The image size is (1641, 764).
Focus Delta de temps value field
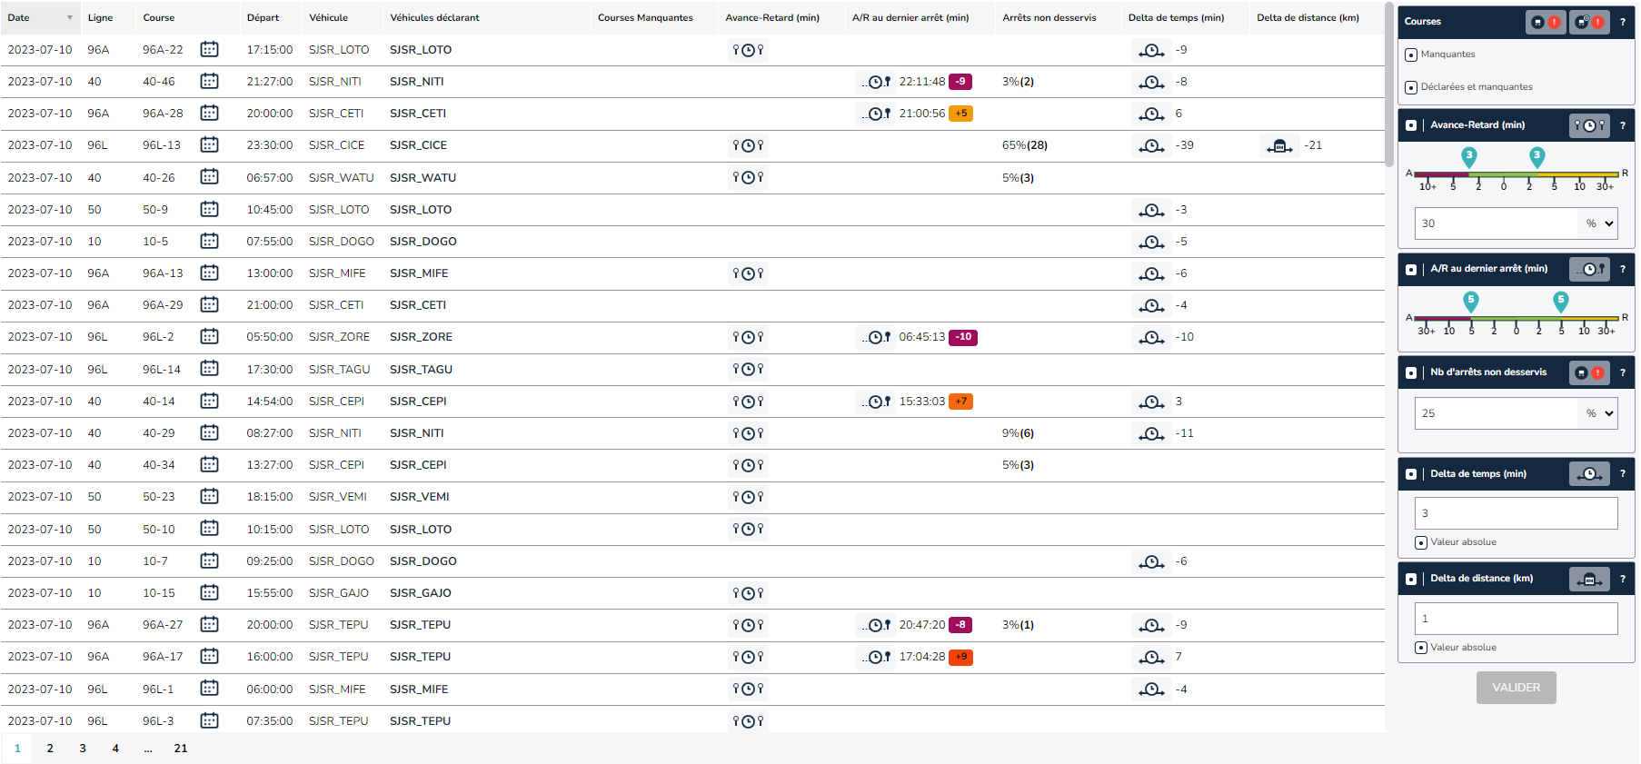[x=1517, y=513]
